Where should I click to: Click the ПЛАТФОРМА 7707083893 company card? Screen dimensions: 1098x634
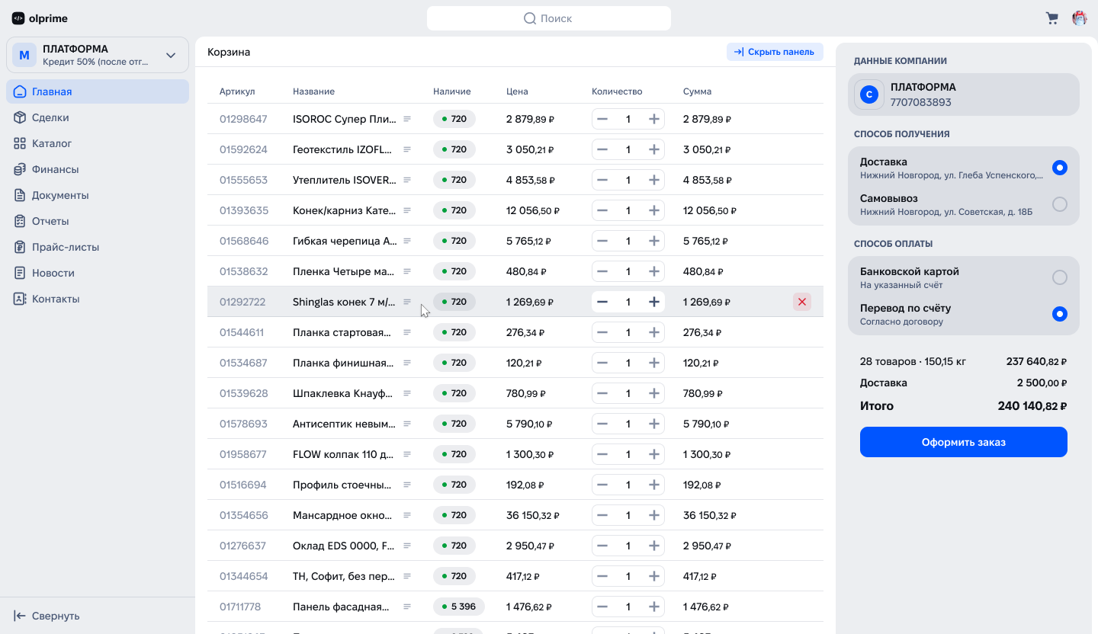[964, 94]
